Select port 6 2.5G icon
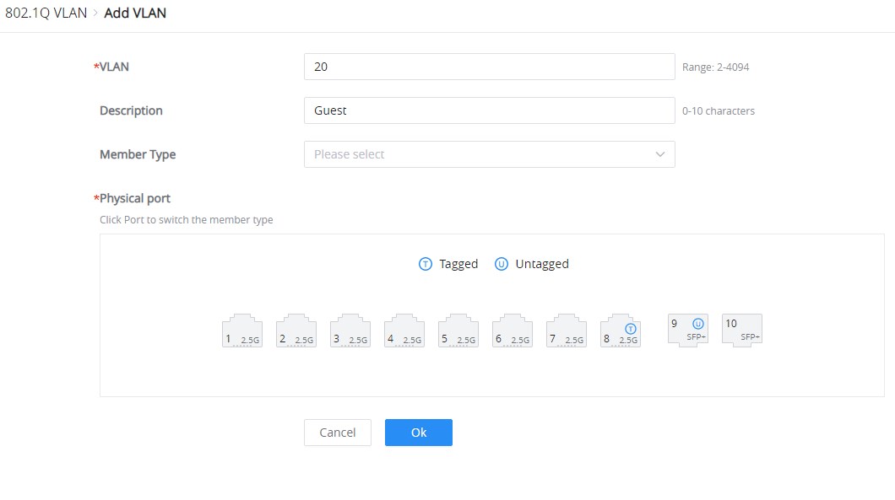895x500 pixels. [x=512, y=331]
